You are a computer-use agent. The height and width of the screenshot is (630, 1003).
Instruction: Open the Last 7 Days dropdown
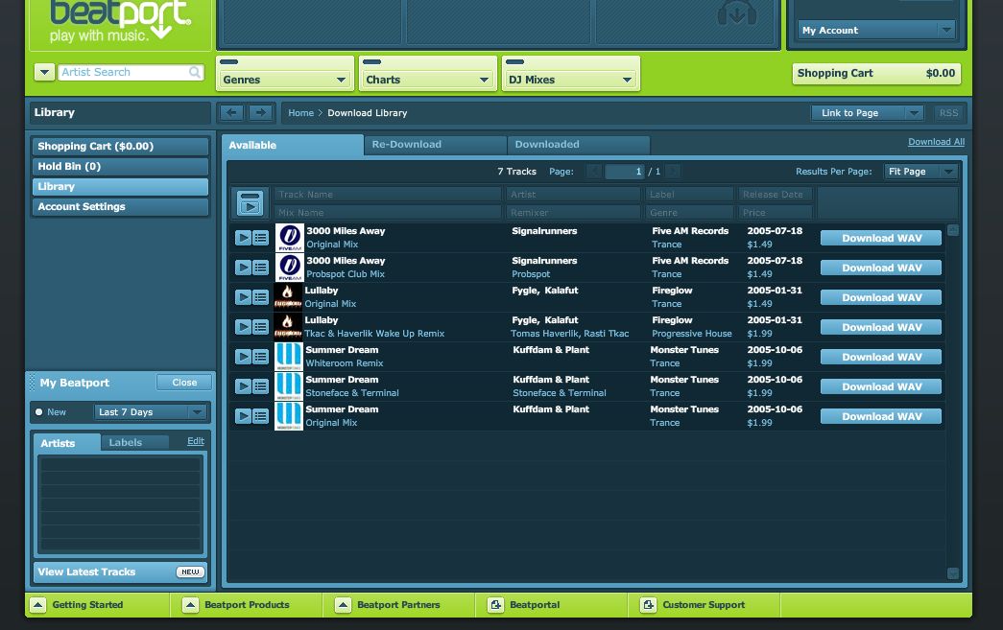[151, 412]
